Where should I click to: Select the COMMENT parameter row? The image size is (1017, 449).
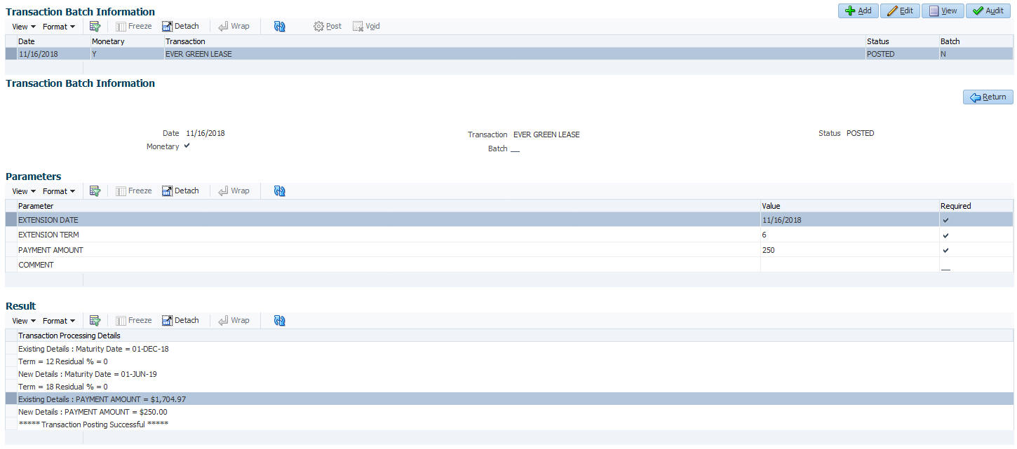click(x=509, y=265)
